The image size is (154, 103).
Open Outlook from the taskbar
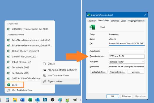tap(37, 100)
